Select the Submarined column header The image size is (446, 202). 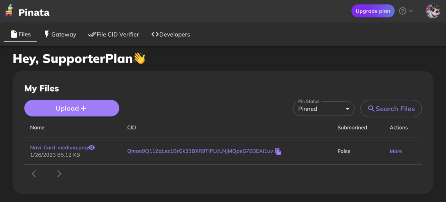(x=352, y=127)
